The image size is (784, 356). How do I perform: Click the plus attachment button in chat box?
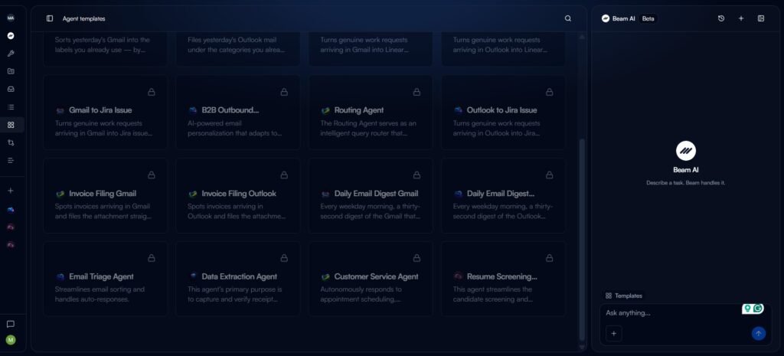tap(613, 334)
